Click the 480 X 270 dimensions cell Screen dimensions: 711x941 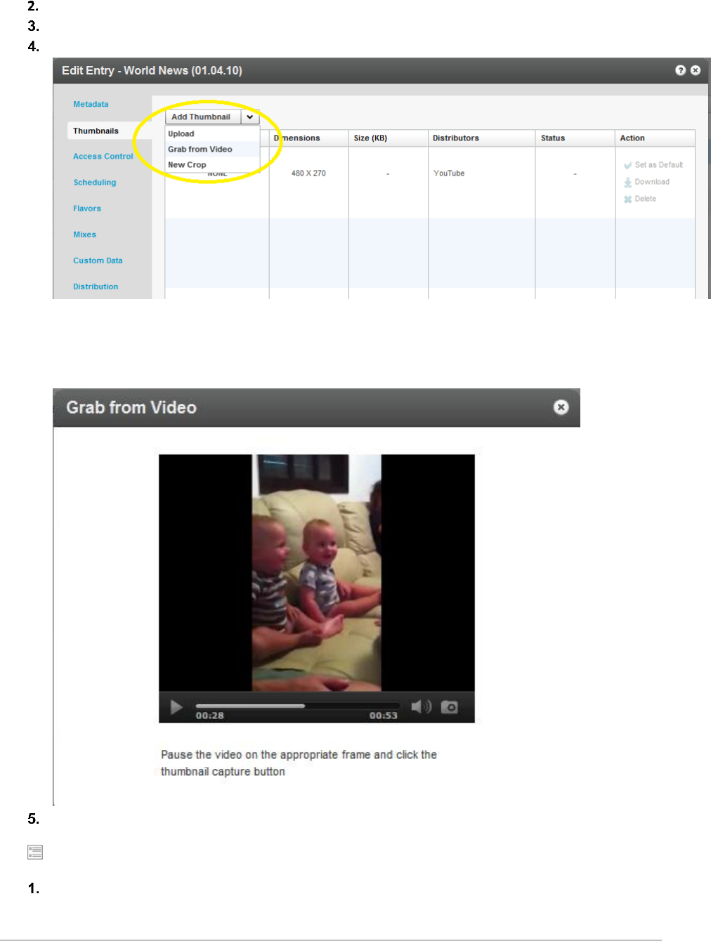(308, 173)
